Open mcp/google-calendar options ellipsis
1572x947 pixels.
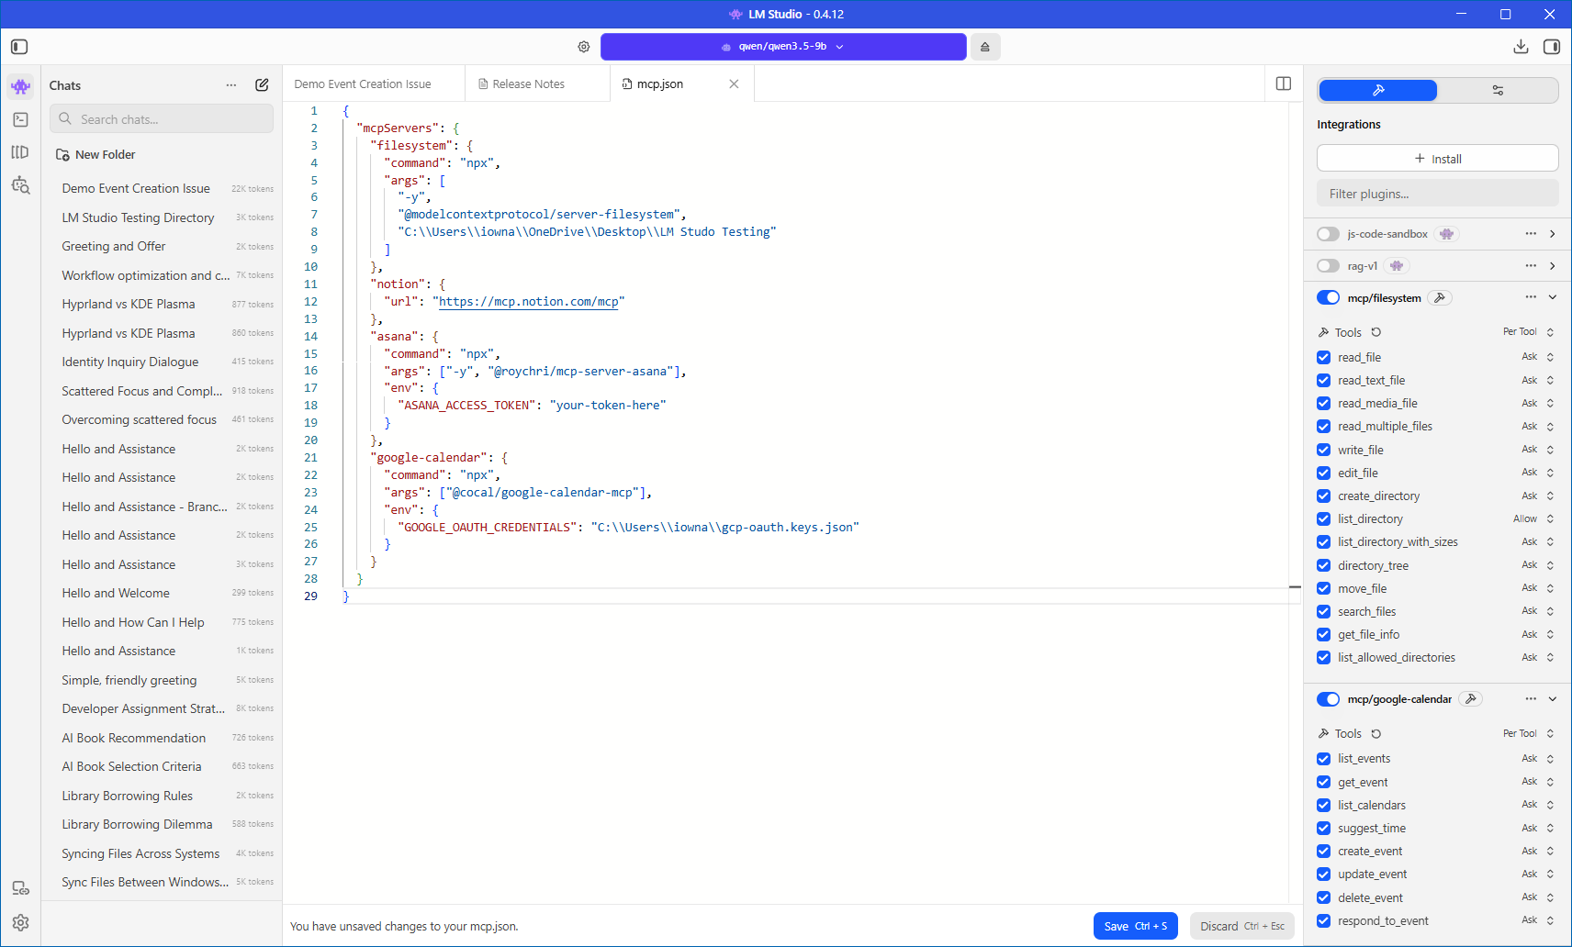point(1531,699)
